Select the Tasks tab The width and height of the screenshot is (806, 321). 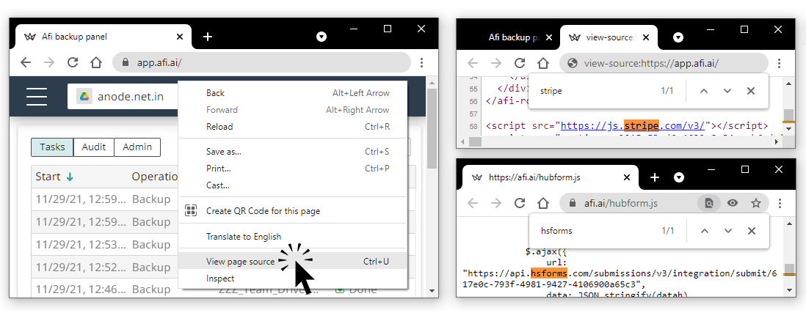(x=52, y=147)
